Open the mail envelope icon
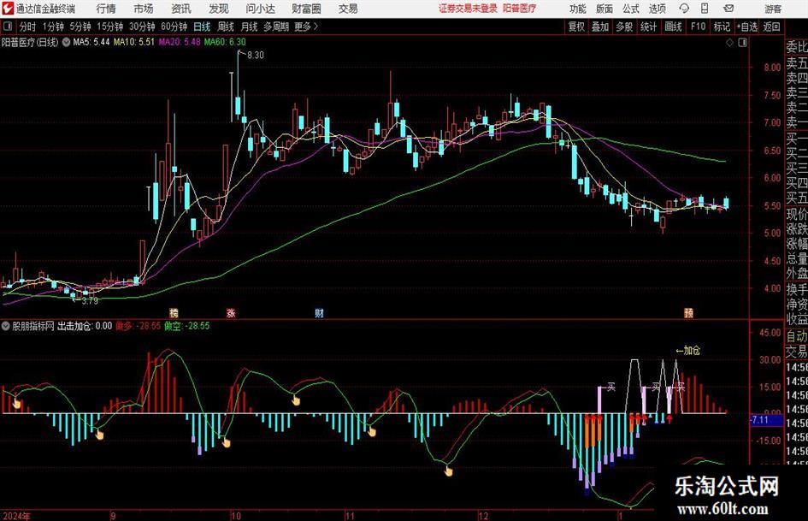This screenshot has height=521, width=808. pyautogui.click(x=728, y=9)
